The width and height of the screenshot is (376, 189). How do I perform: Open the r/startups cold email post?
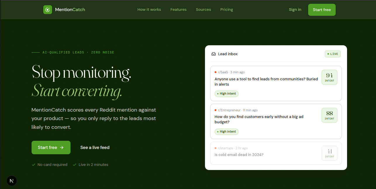pyautogui.click(x=276, y=153)
